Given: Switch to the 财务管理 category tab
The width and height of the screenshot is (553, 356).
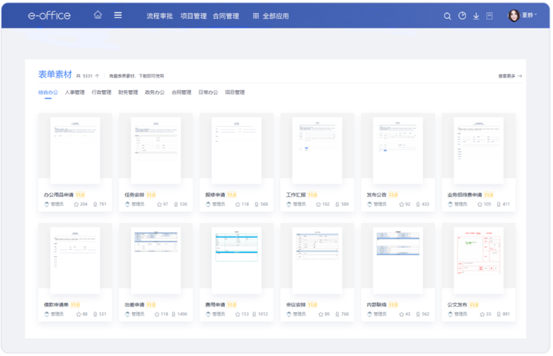Looking at the screenshot, I should (x=128, y=93).
